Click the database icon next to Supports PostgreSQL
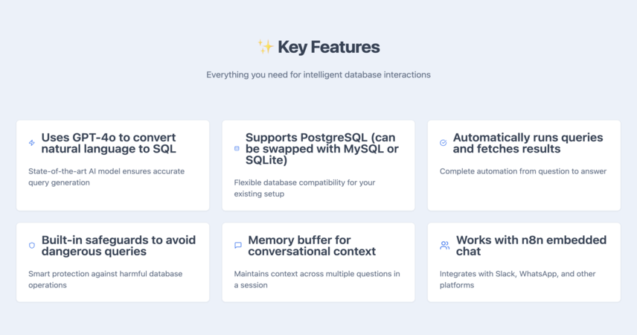 [237, 148]
